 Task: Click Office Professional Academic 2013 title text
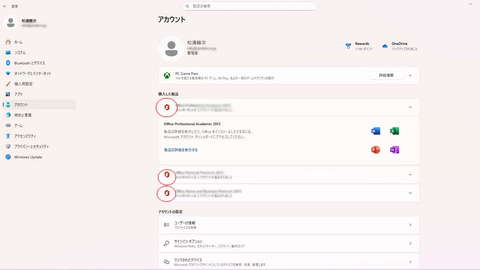192,124
